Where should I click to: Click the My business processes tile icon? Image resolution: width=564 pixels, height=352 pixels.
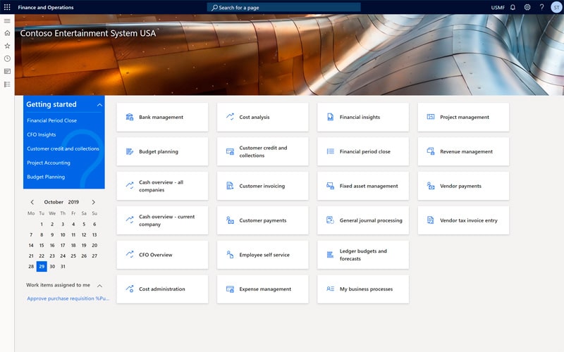(330, 289)
